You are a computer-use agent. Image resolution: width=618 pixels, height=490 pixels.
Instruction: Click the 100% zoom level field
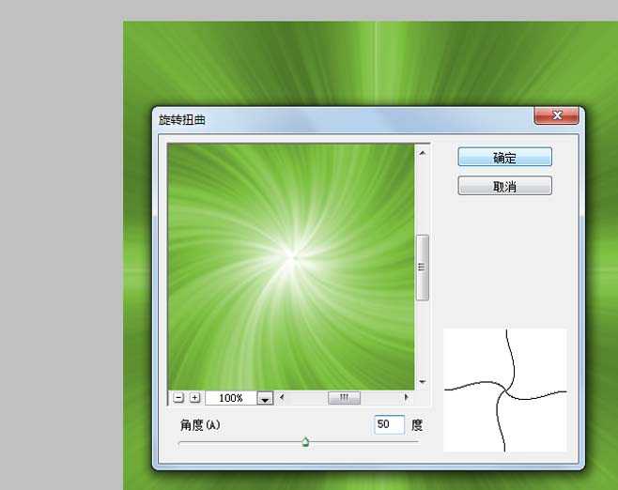[x=231, y=398]
